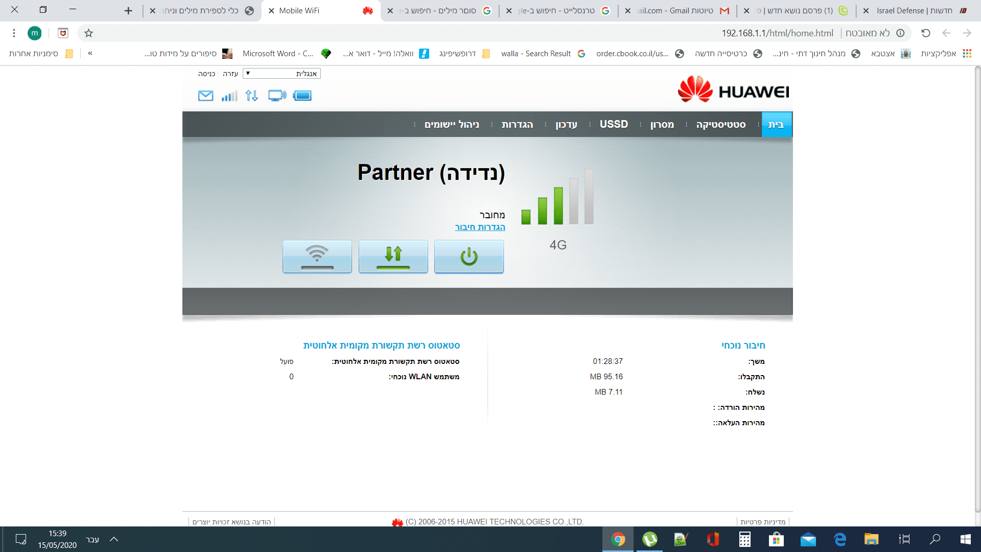Open Chrome menu via three dots icon
The image size is (981, 552).
[14, 33]
